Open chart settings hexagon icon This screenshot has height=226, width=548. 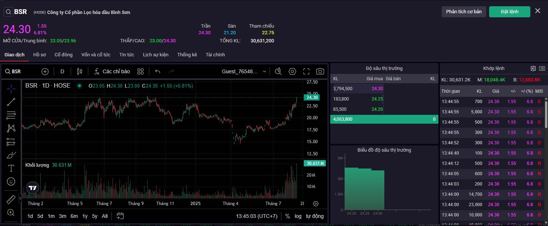(292, 71)
